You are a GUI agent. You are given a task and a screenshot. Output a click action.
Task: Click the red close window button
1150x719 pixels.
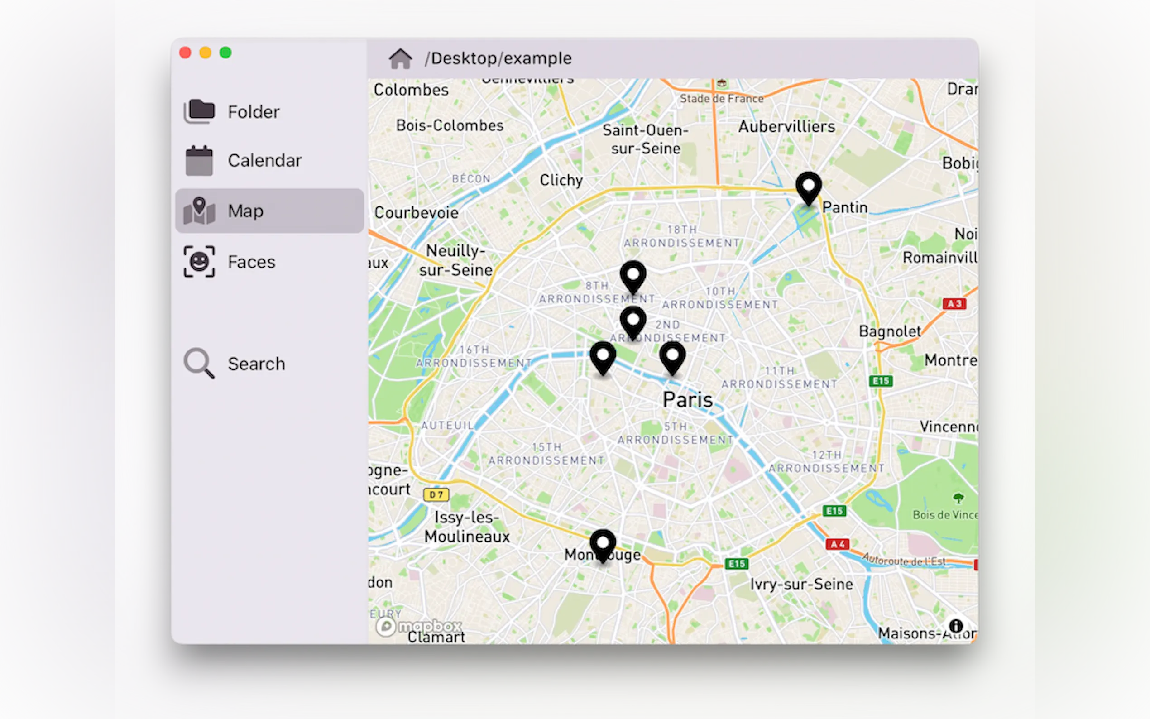click(185, 53)
